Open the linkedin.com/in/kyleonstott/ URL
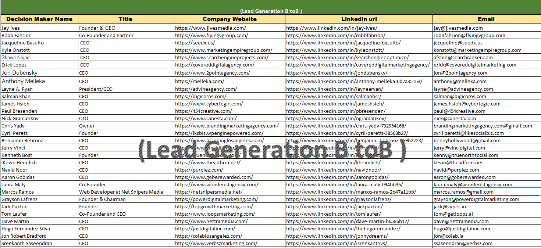Screen dimensions: 541x248 pos(335,50)
